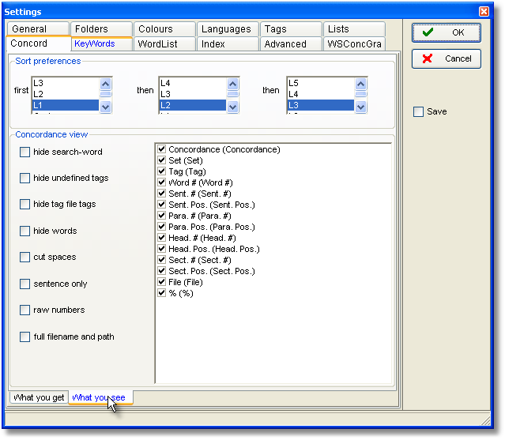Enable sentence only checkbox
This screenshot has height=440, width=505.
24,284
